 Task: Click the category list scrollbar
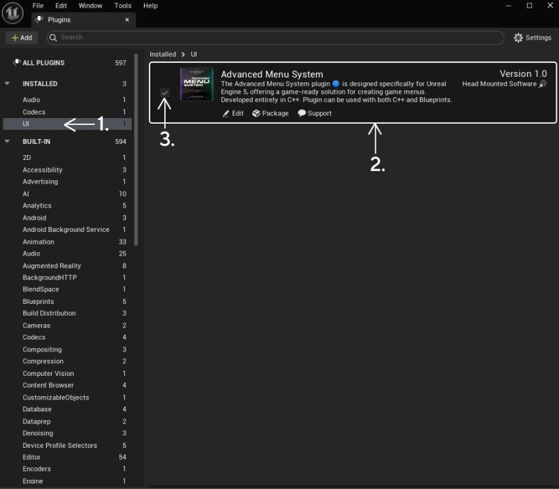(x=136, y=149)
